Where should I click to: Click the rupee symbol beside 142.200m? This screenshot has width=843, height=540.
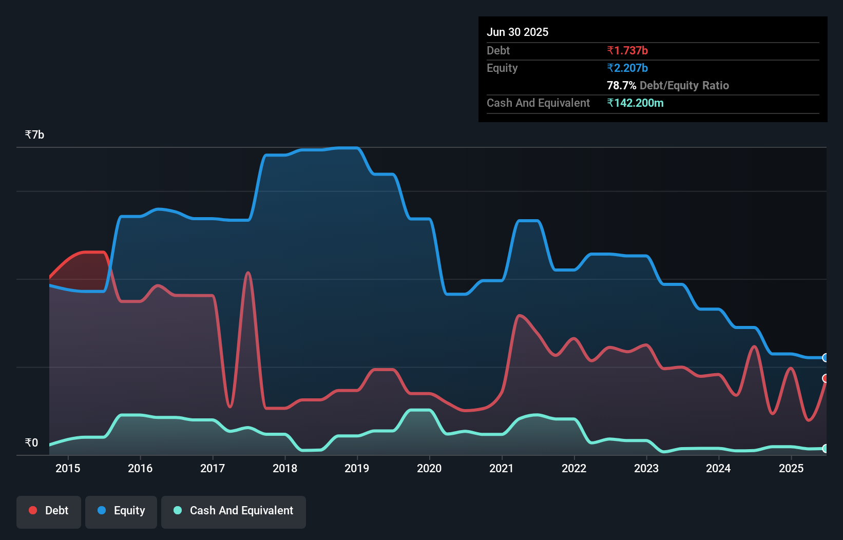pyautogui.click(x=611, y=103)
